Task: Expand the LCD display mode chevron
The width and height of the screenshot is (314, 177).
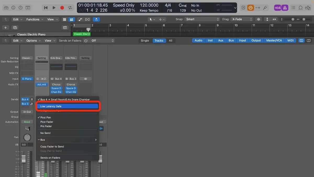Action: pos(235,8)
